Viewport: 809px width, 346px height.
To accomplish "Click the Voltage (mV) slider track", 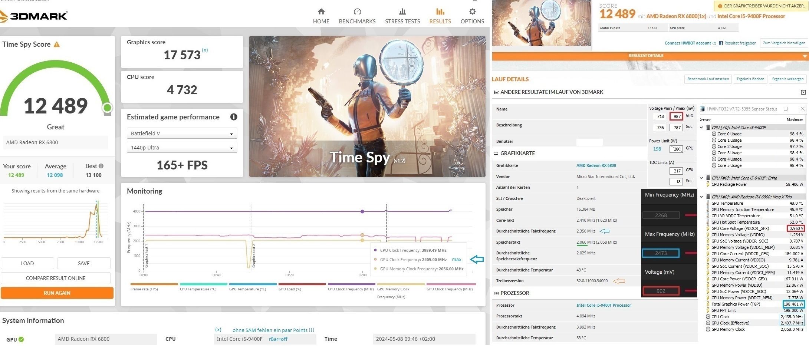I will point(691,291).
